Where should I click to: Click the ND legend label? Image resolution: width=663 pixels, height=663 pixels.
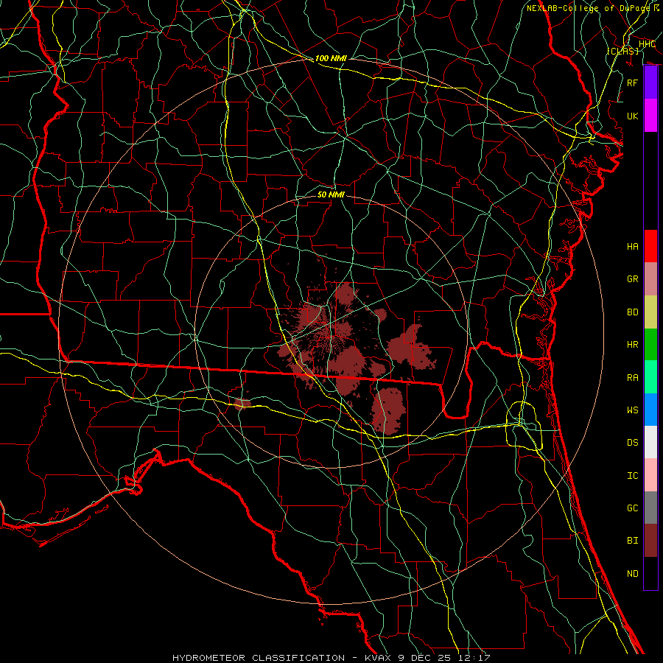click(633, 574)
